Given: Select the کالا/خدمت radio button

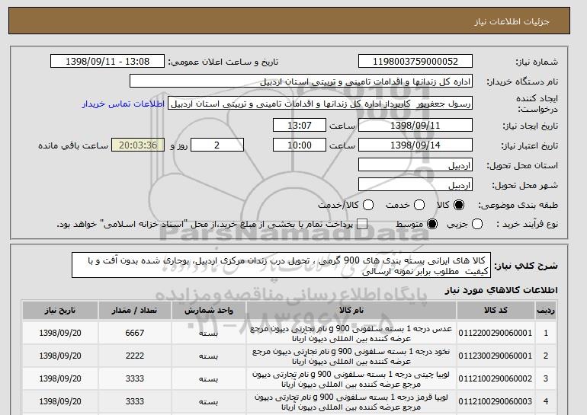Looking at the screenshot, I should [368, 205].
